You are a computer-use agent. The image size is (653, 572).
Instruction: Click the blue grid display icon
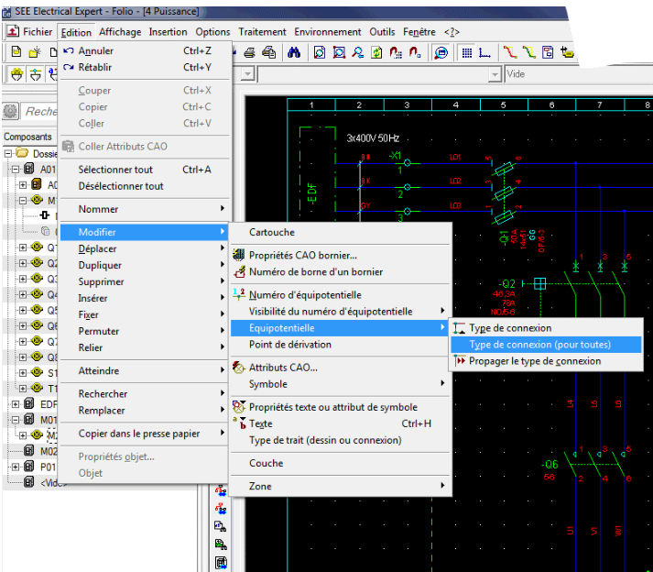(x=467, y=53)
